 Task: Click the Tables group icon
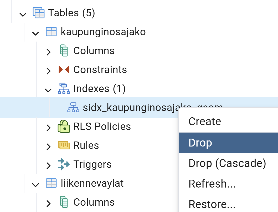[x=38, y=13]
